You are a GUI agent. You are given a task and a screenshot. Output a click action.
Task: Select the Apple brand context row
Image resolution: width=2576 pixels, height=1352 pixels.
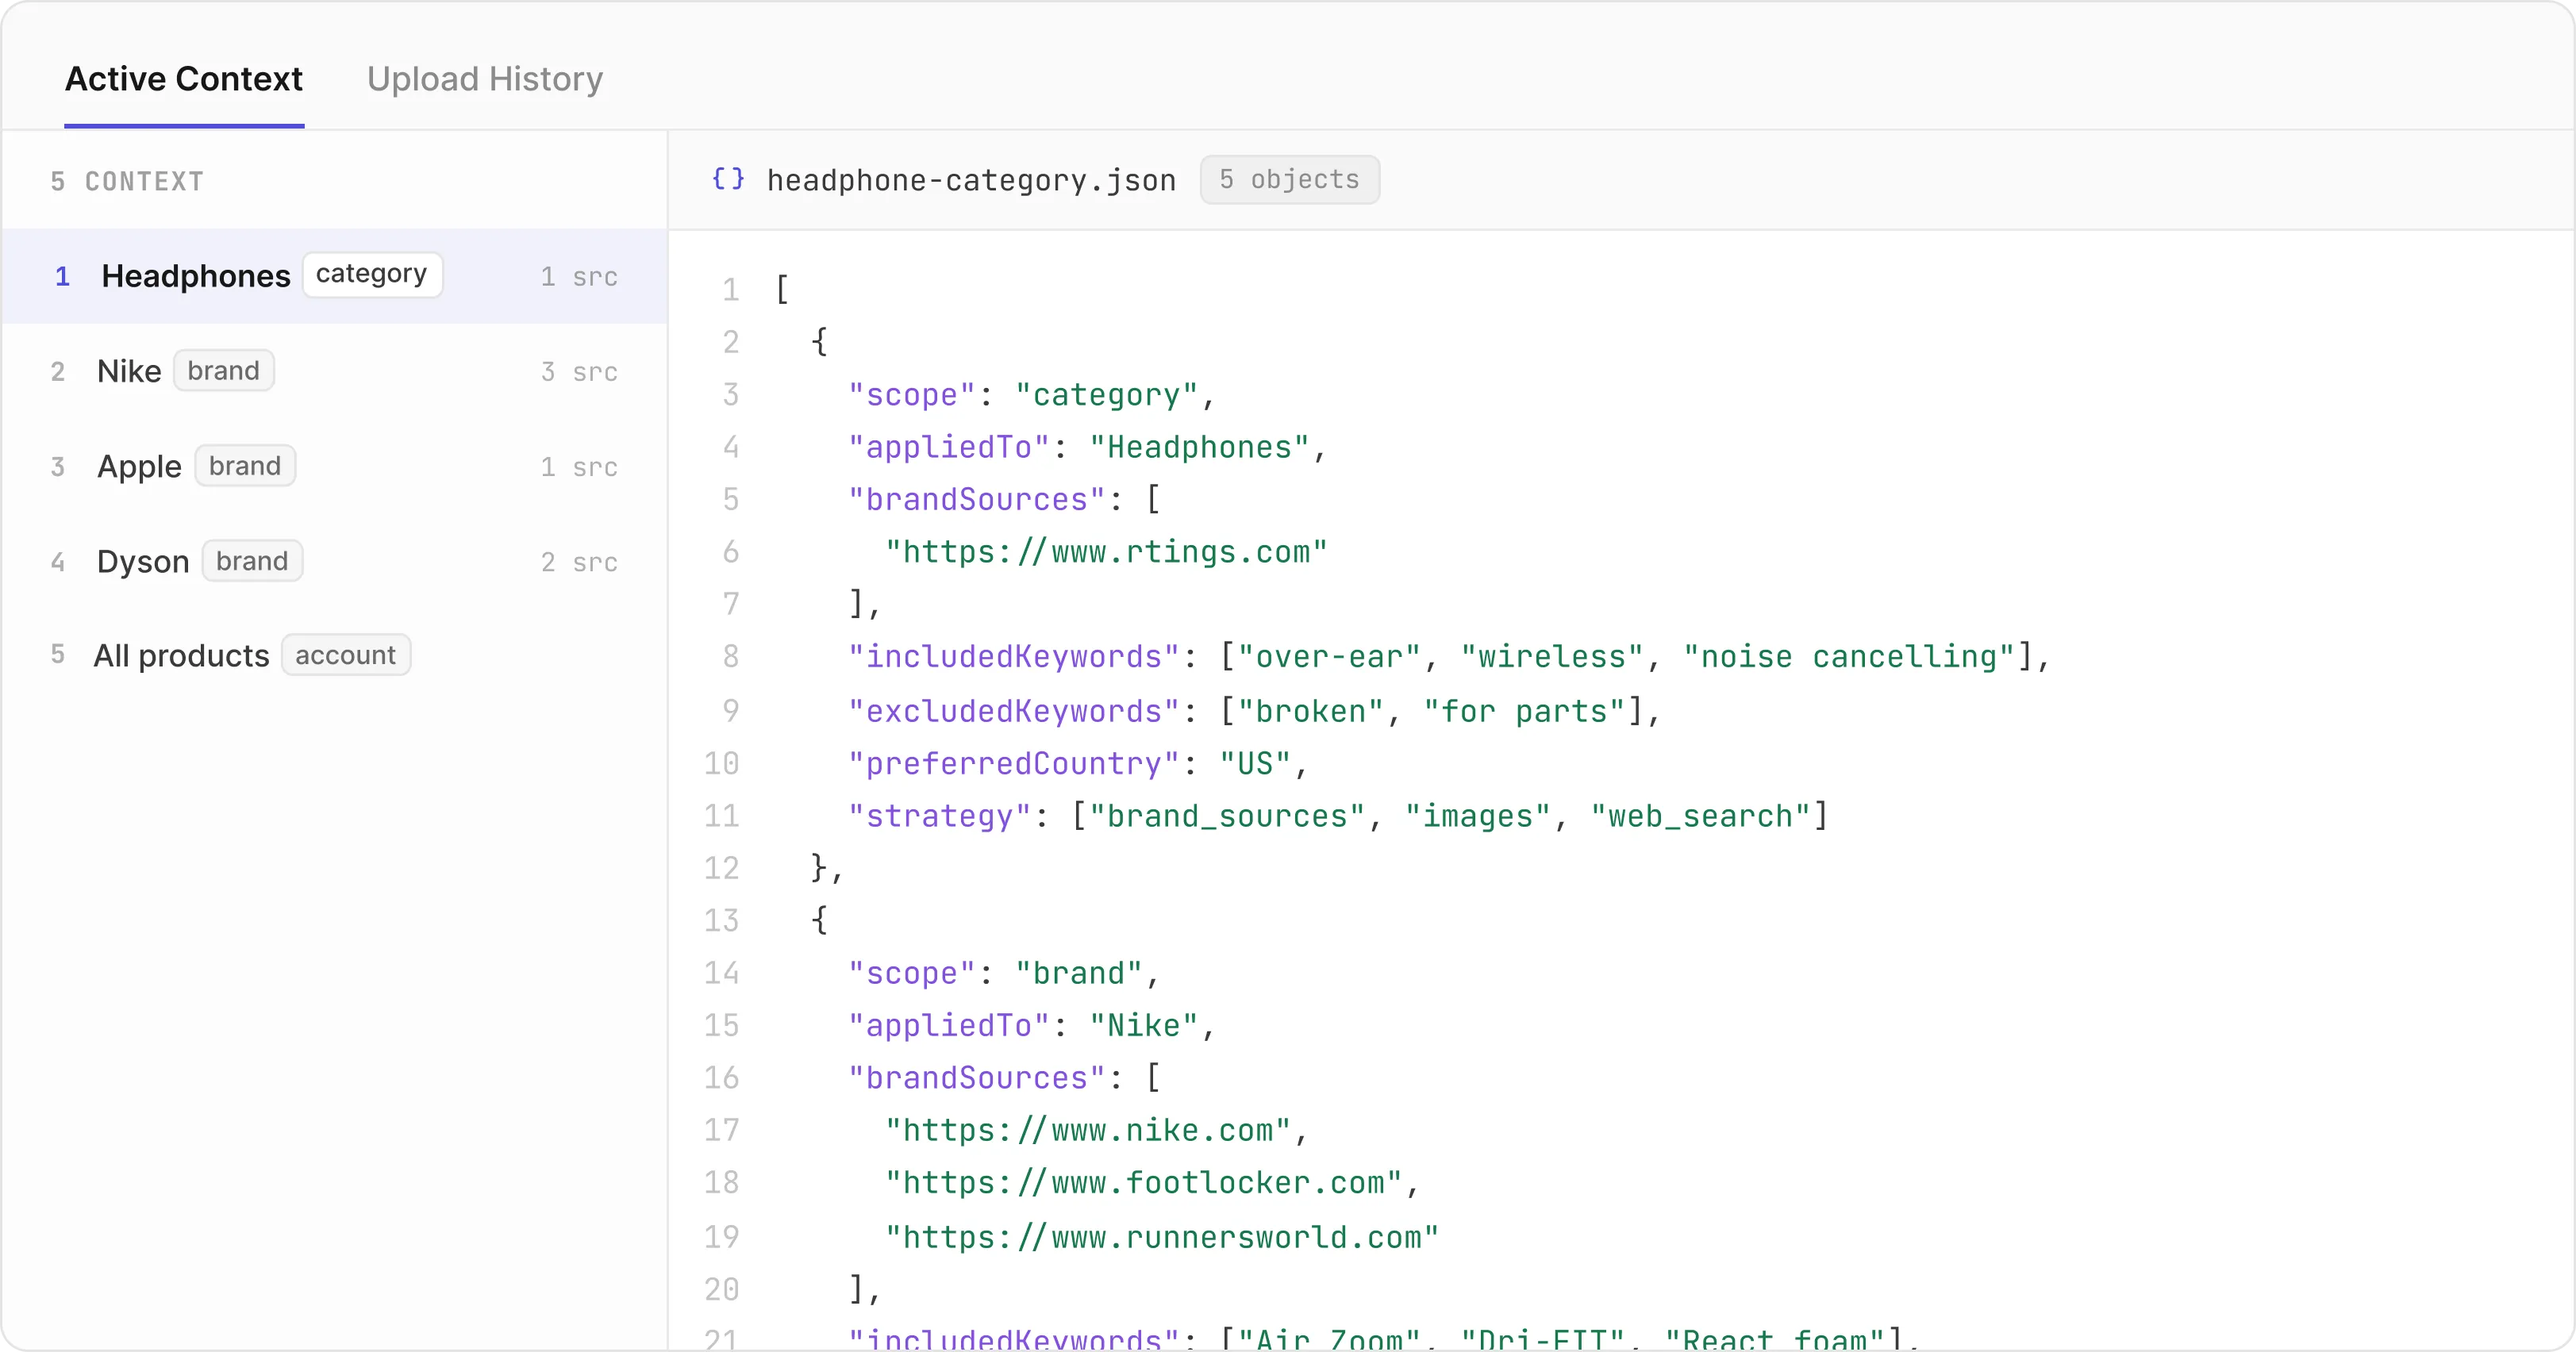[335, 466]
